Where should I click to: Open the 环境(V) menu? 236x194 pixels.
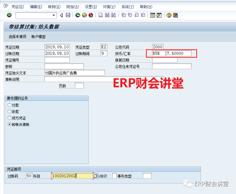click(x=109, y=7)
